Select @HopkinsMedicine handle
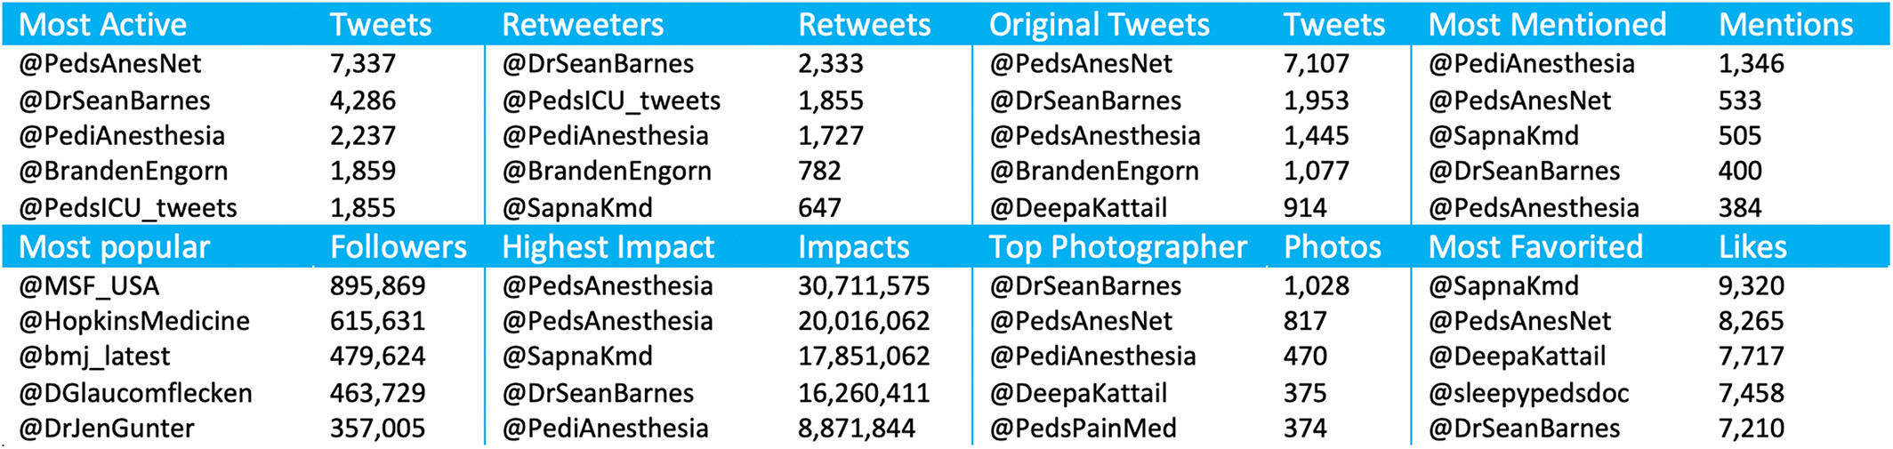The width and height of the screenshot is (1893, 449). [134, 321]
